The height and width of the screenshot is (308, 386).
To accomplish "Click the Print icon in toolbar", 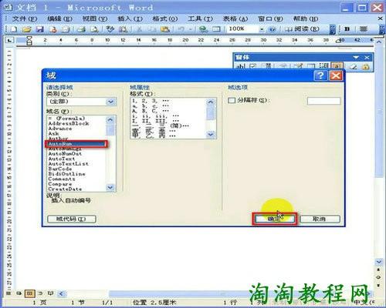I will (x=82, y=29).
